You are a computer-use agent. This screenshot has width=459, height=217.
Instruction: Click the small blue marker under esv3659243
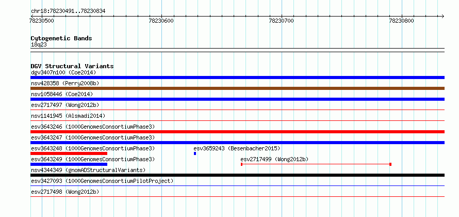coord(195,153)
